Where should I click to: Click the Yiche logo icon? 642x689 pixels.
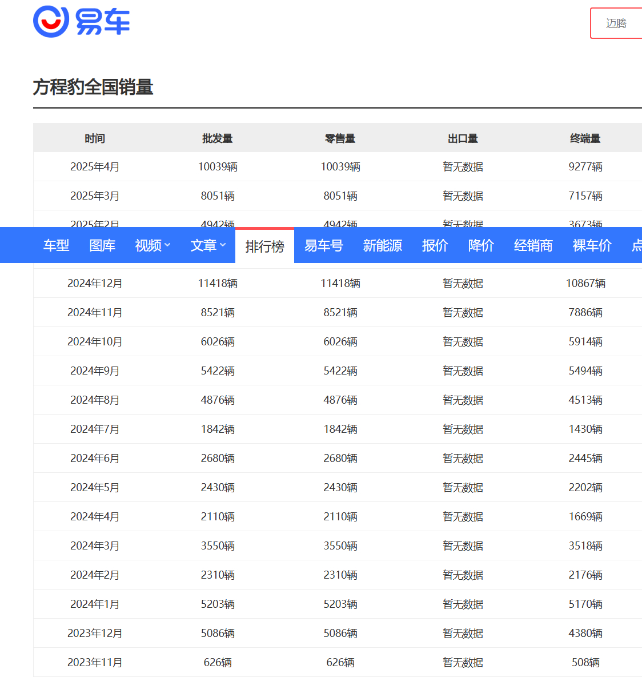point(82,22)
